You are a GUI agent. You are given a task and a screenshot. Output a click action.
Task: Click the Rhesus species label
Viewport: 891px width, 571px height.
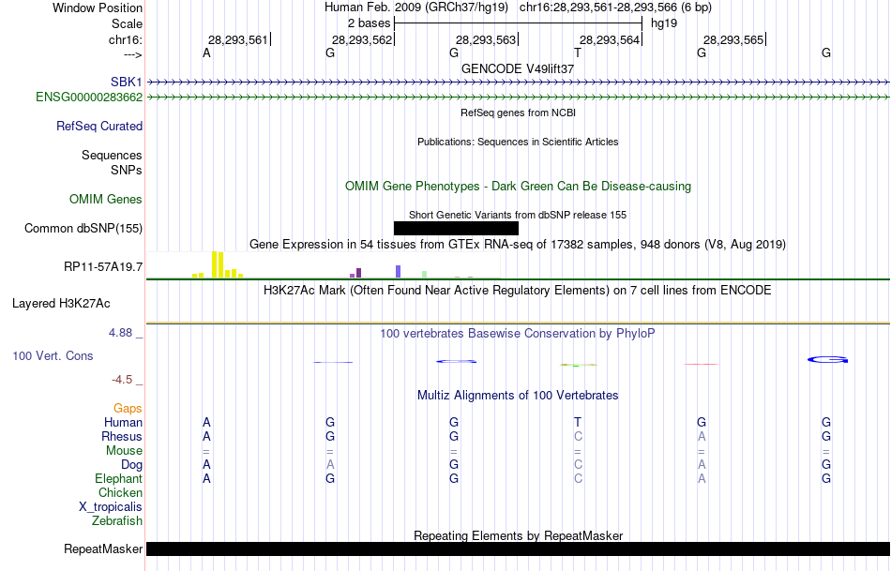click(122, 436)
